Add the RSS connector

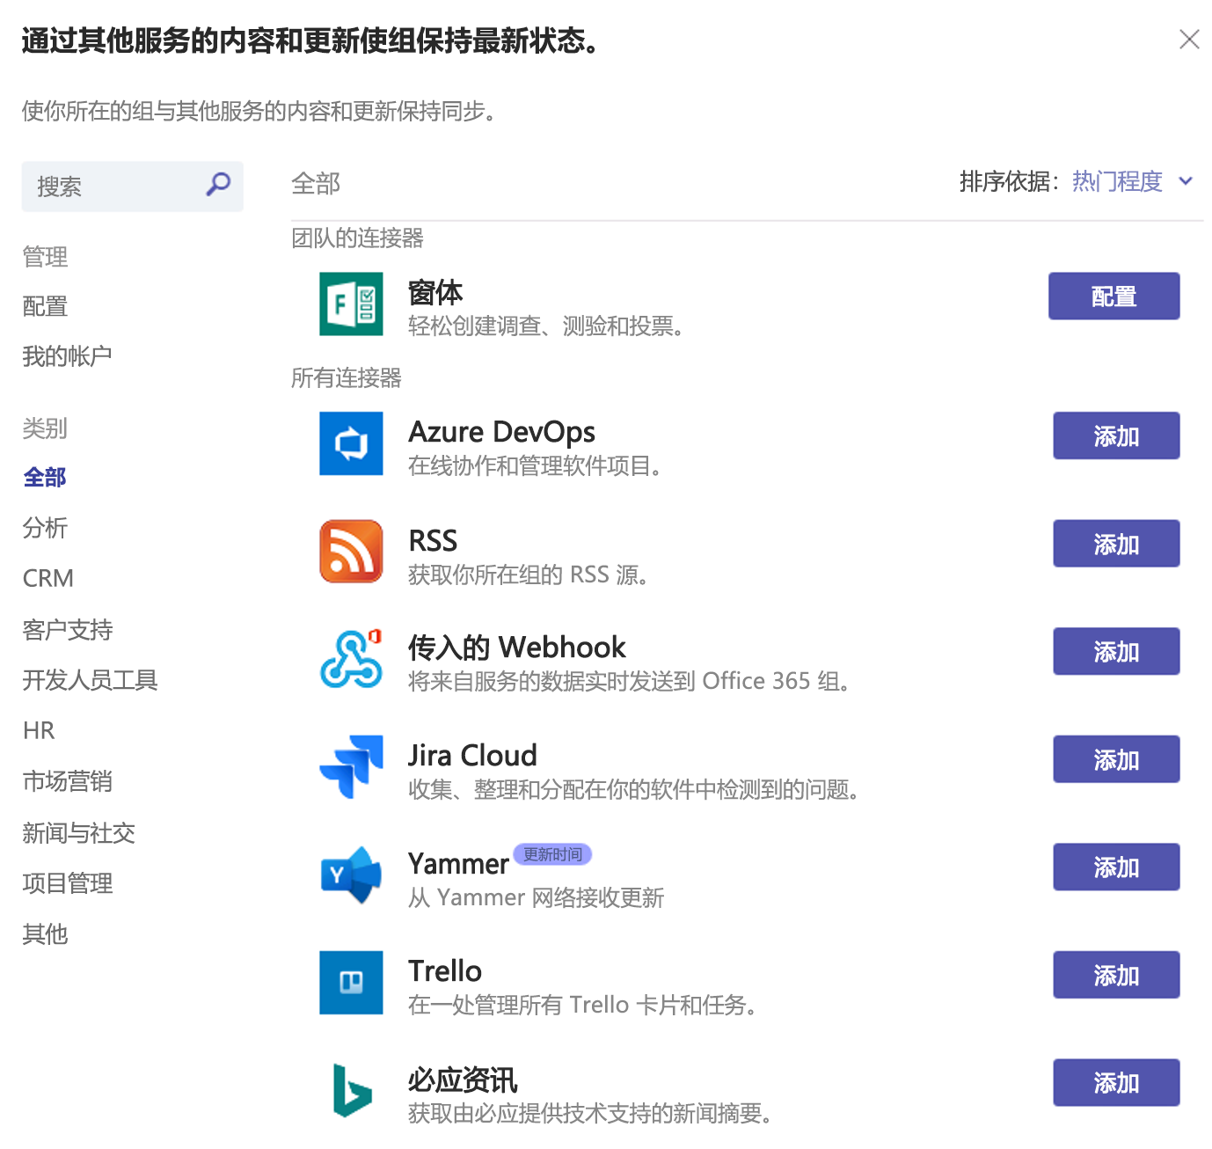tap(1116, 544)
